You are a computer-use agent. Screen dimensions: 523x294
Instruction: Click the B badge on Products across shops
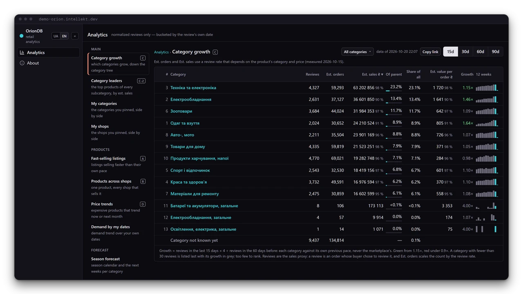coord(143,181)
